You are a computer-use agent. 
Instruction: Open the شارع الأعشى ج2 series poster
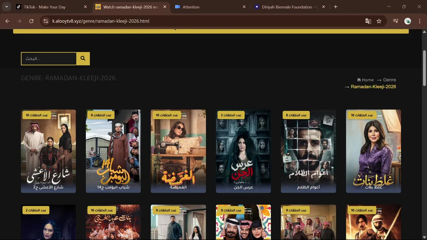[48, 151]
